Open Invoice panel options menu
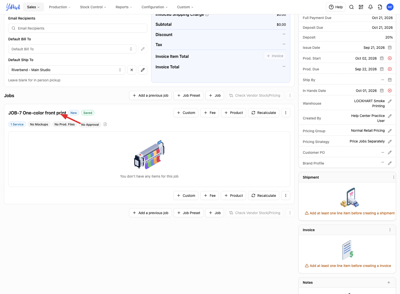This screenshot has width=400, height=294. tap(390, 230)
